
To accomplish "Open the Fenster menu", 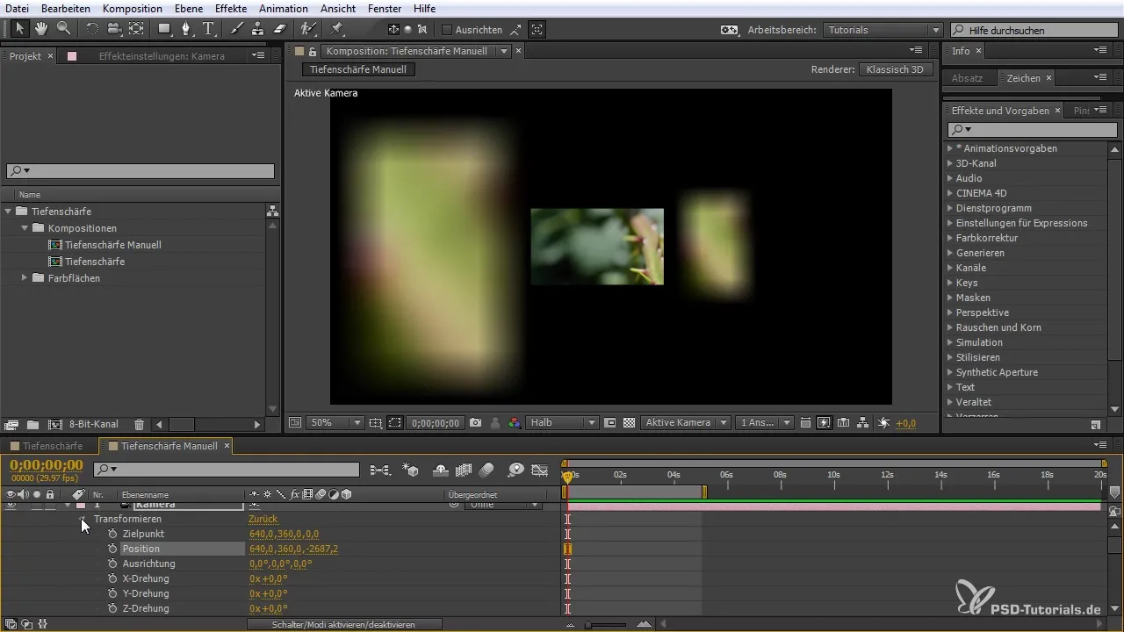I will [x=385, y=8].
